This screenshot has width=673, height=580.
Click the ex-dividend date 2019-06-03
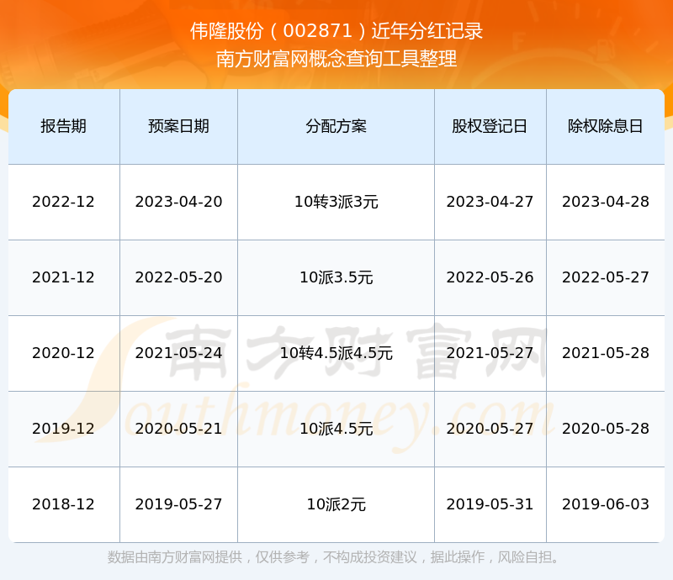pos(605,504)
